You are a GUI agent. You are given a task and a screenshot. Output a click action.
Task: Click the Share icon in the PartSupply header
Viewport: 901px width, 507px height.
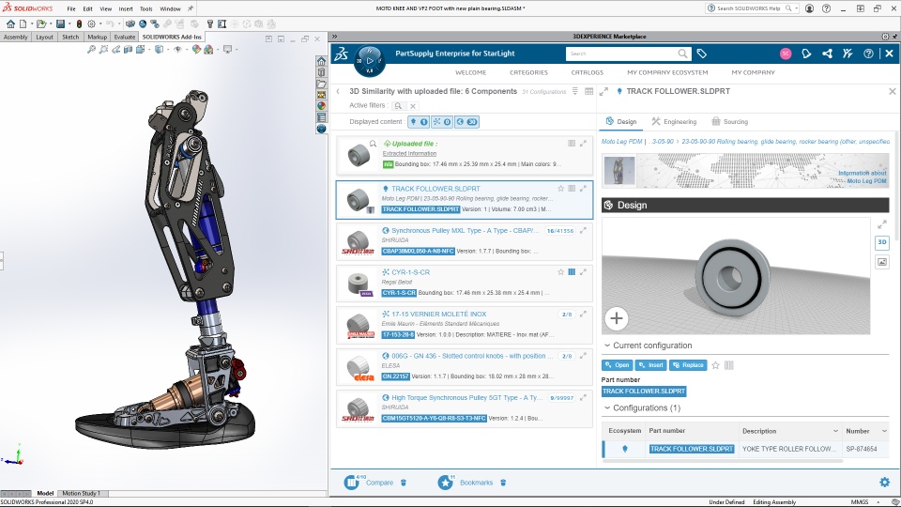(x=827, y=54)
